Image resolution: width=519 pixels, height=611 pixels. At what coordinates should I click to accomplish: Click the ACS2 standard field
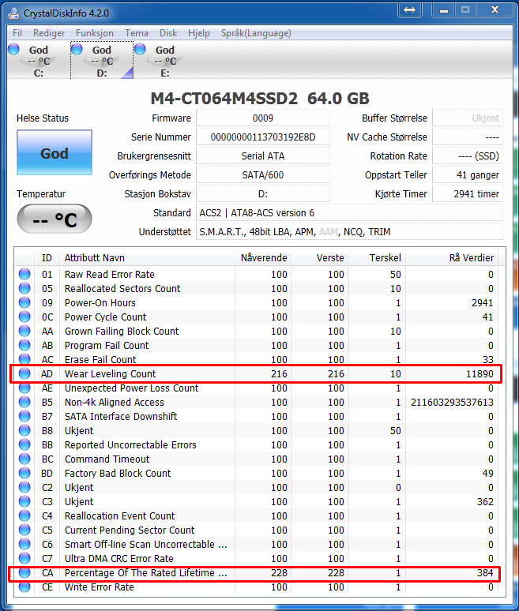point(349,213)
